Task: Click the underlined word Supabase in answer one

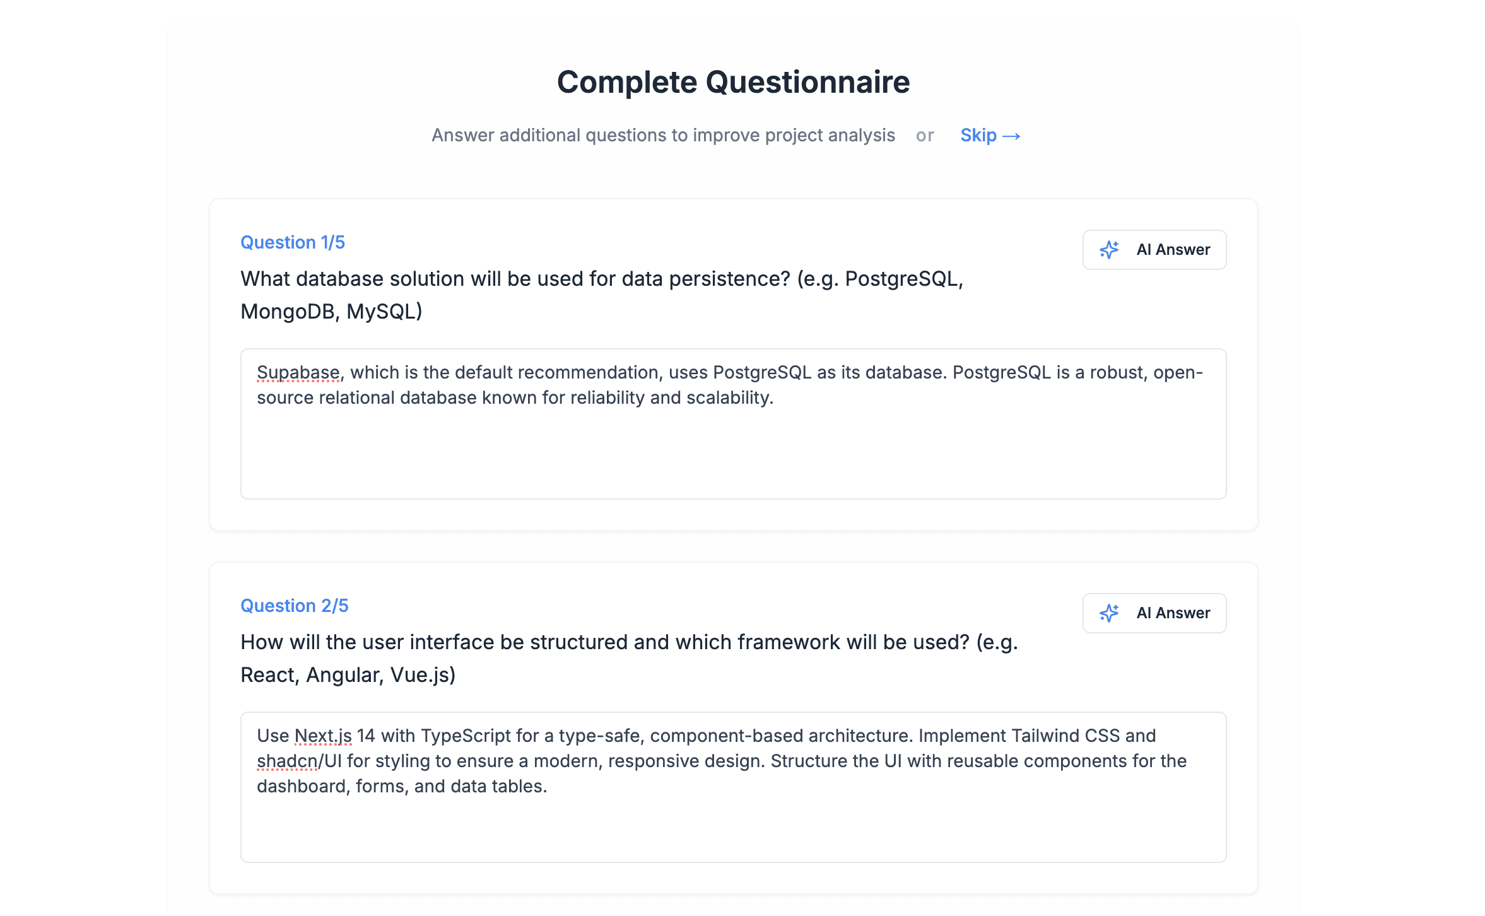Action: [297, 372]
